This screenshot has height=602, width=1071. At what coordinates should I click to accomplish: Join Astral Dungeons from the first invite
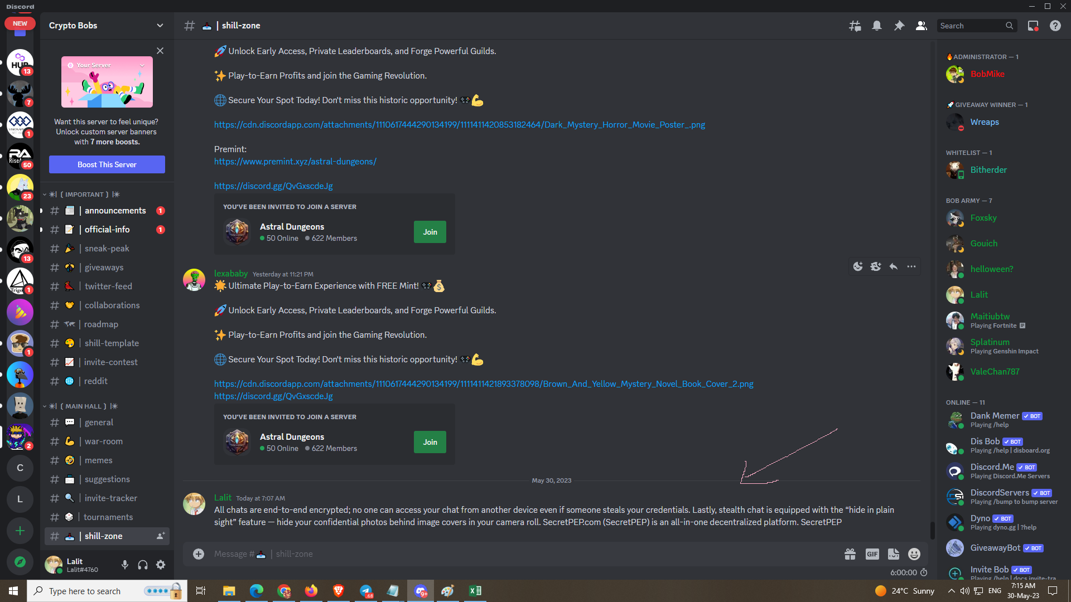point(430,232)
